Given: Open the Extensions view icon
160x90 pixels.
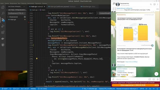Looking at the screenshot, I should tap(3, 32).
